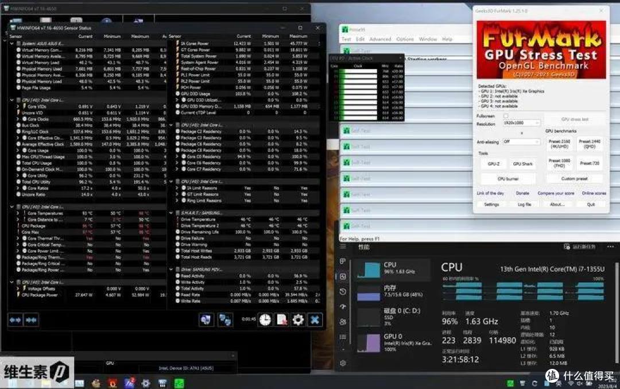Image resolution: width=620 pixels, height=389 pixels.
Task: Open Task Manager Users page icon
Action: pos(343,322)
